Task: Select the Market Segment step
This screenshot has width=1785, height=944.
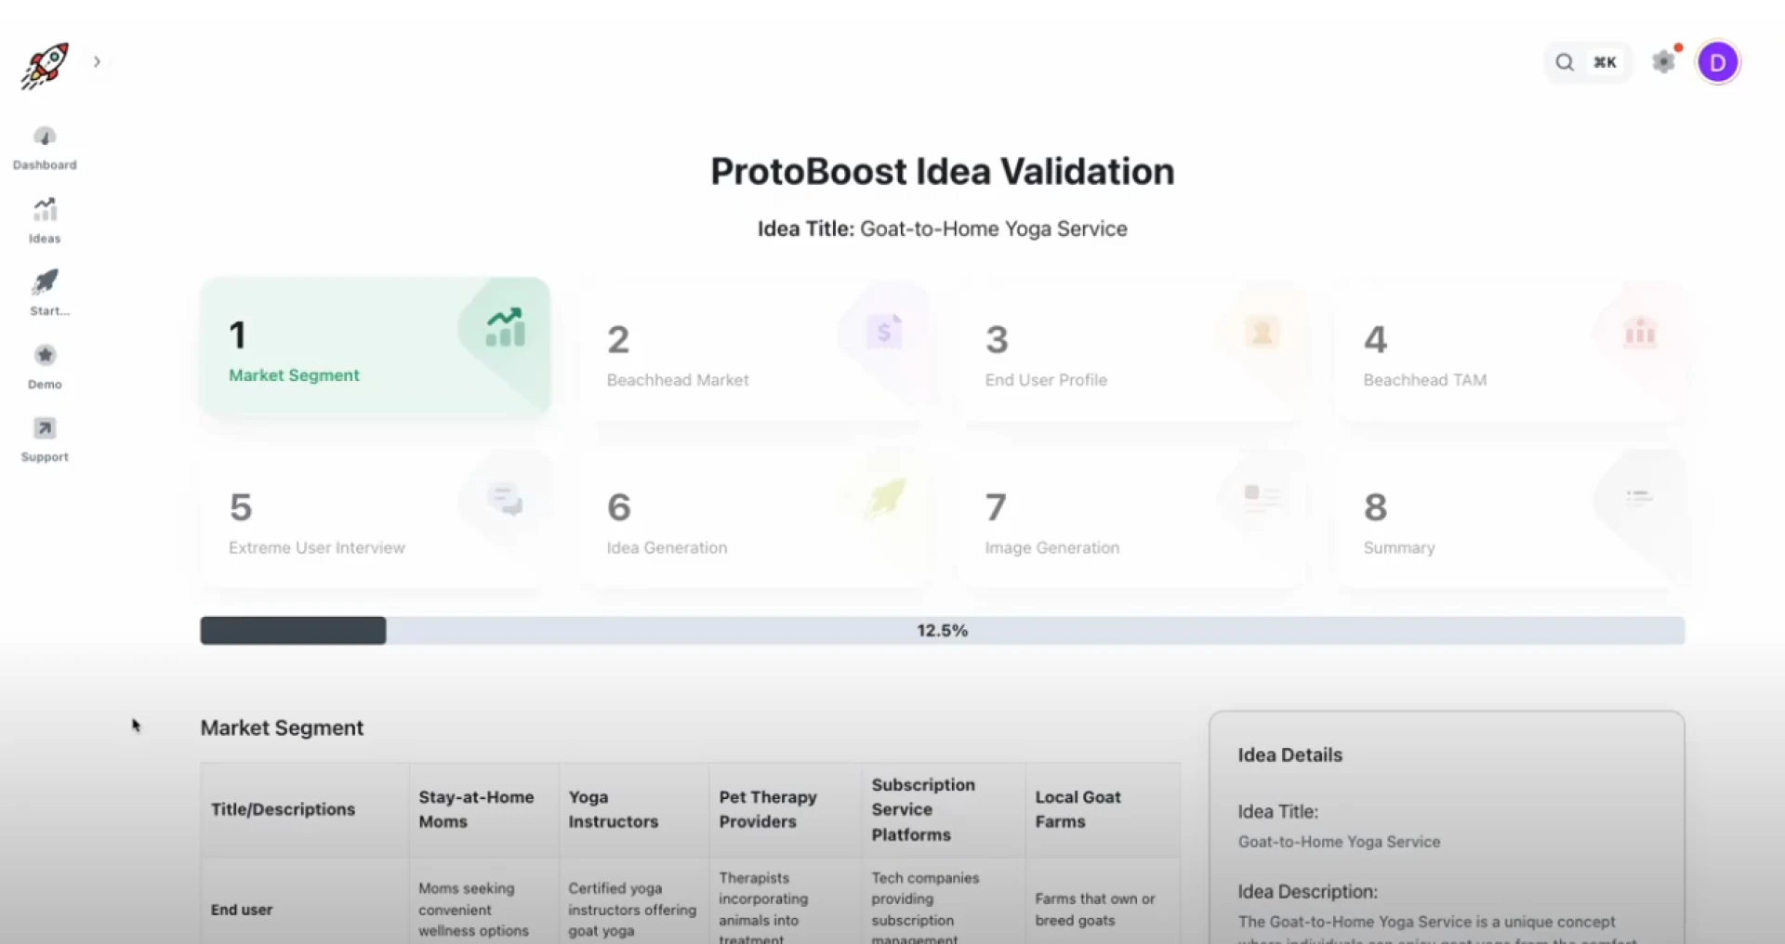Action: (375, 348)
